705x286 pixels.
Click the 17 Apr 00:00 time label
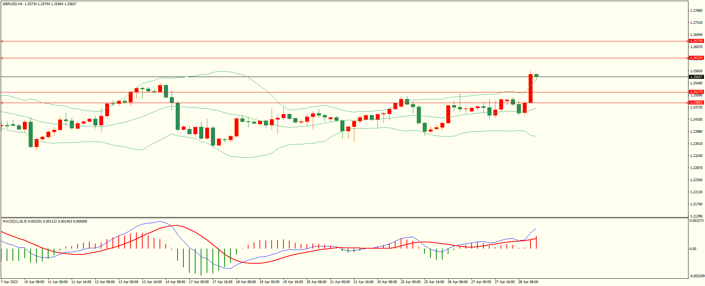[x=199, y=282]
